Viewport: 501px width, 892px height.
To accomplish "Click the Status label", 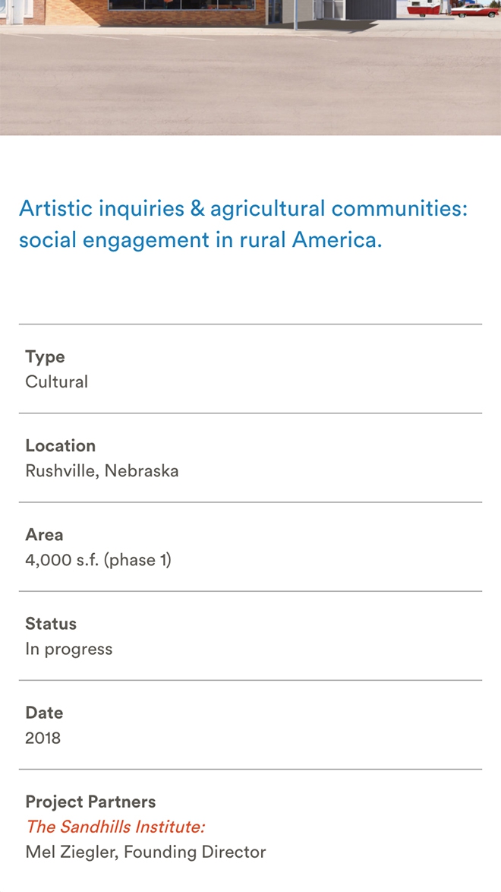I will (51, 624).
